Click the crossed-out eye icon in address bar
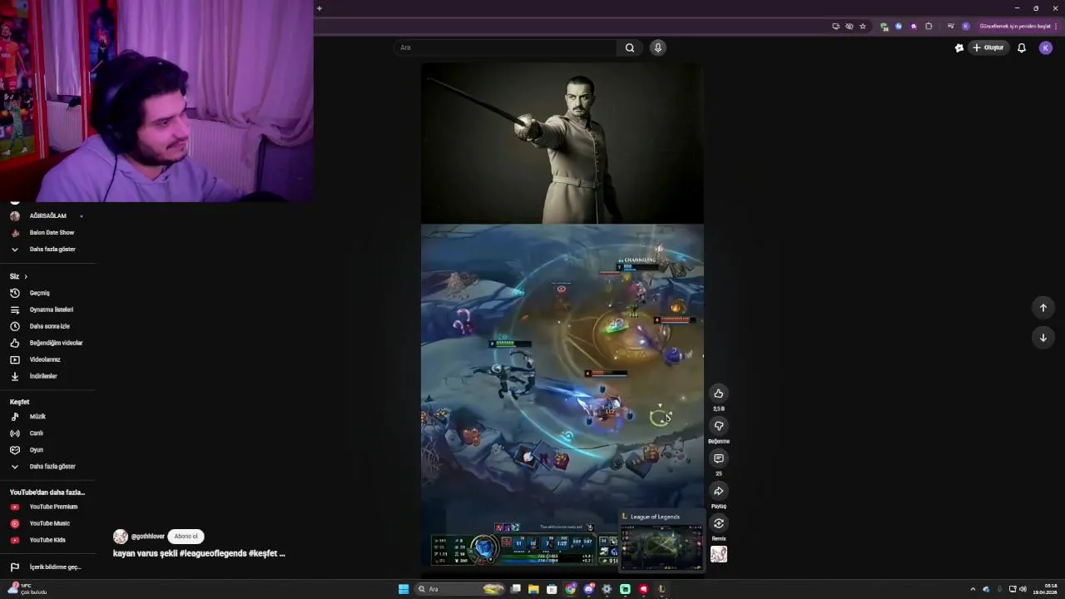Viewport: 1065px width, 599px height. pyautogui.click(x=850, y=26)
